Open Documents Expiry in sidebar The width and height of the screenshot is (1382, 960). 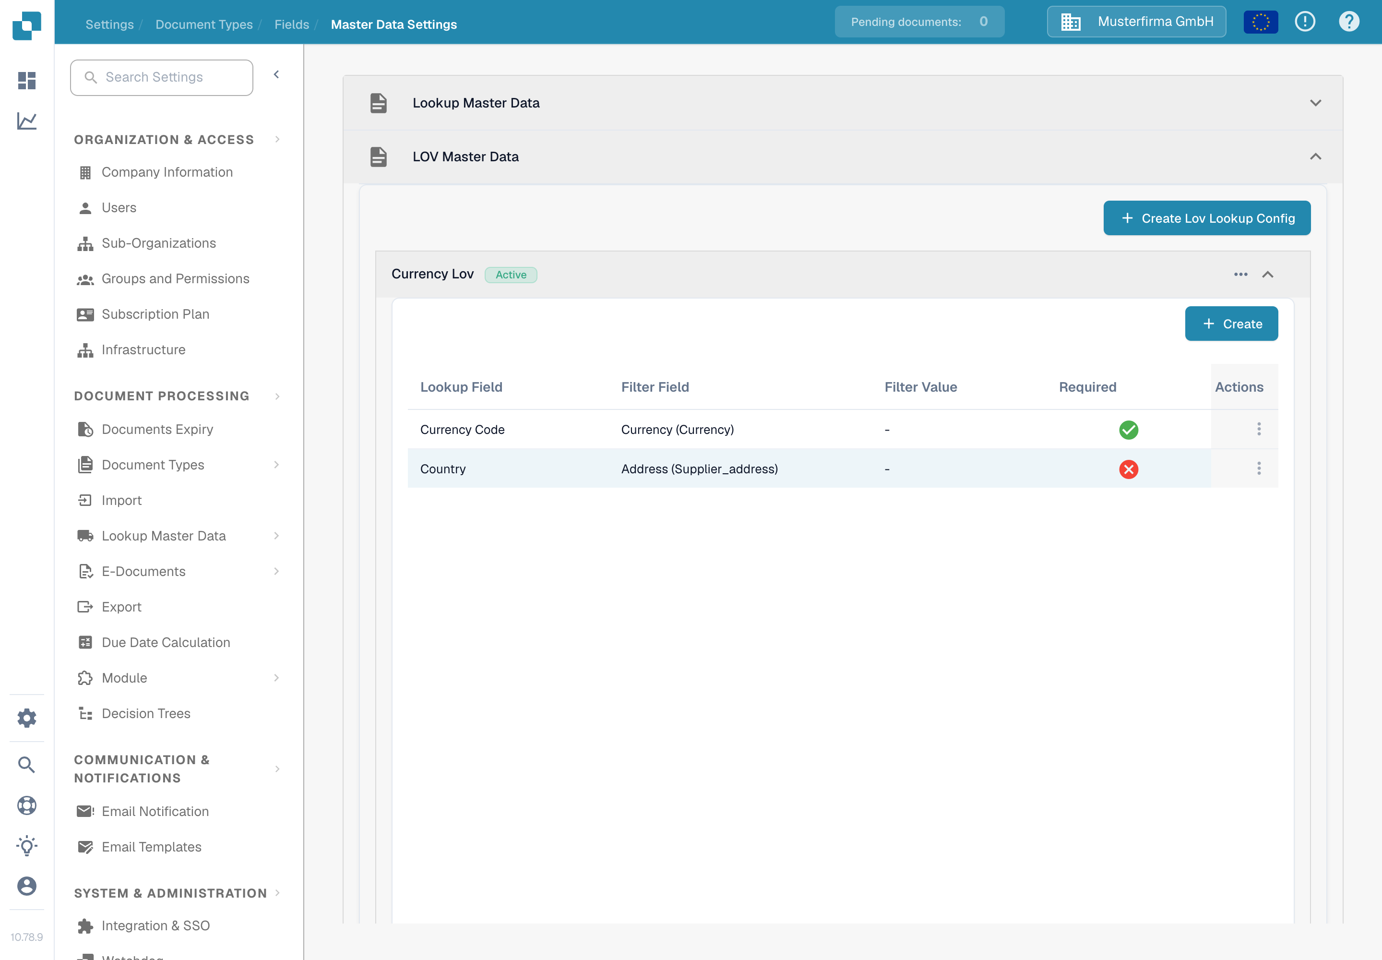(157, 429)
